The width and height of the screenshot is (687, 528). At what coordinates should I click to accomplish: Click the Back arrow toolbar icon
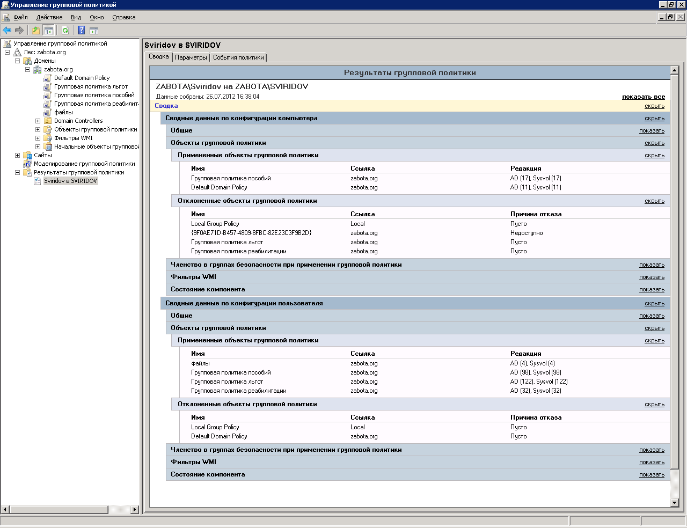click(7, 31)
